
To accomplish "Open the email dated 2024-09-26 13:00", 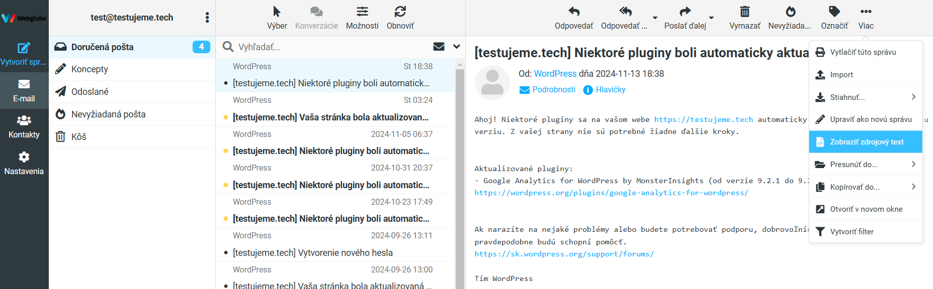I will click(335, 275).
